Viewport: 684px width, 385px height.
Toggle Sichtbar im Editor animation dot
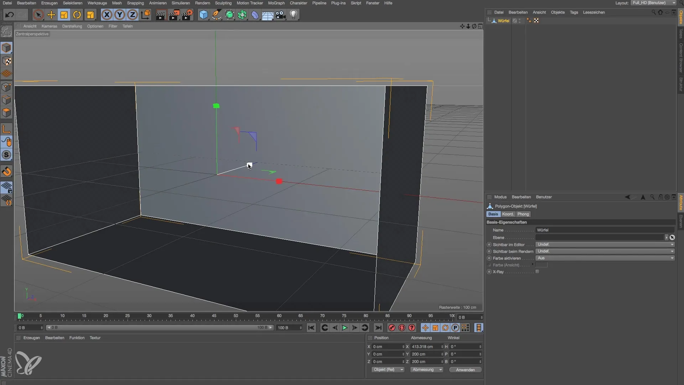(x=489, y=245)
